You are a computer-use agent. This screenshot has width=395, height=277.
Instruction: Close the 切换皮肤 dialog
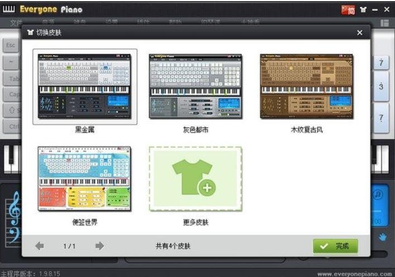point(360,32)
